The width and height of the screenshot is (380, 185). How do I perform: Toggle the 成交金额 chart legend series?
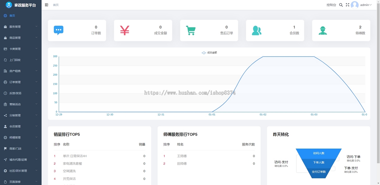pyautogui.click(x=209, y=53)
